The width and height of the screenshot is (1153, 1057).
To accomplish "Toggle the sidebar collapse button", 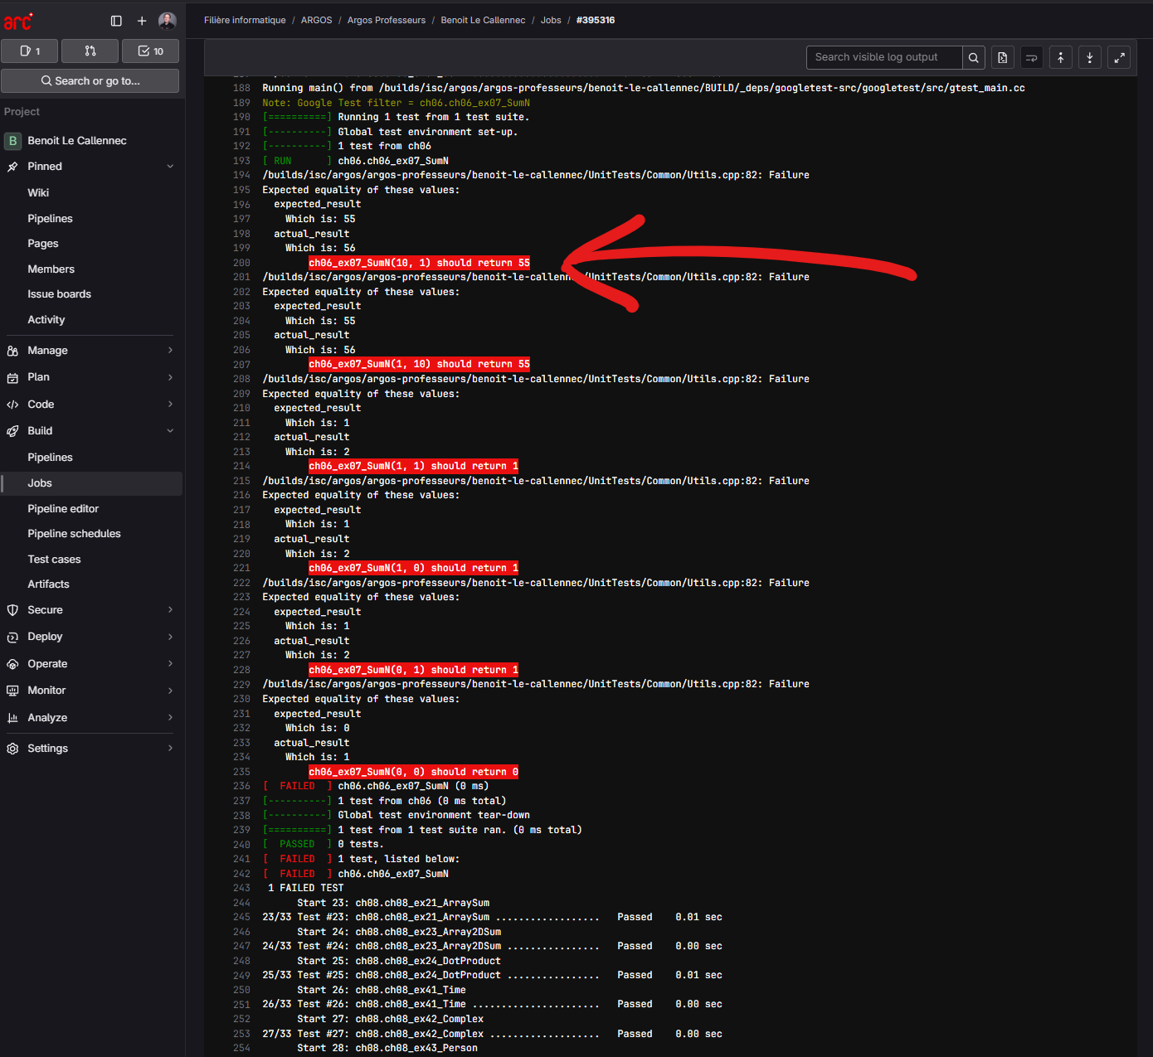I will tap(116, 21).
